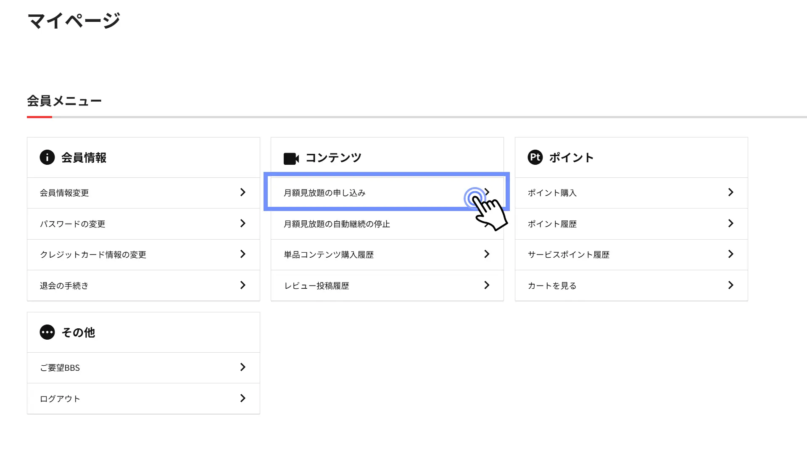The image size is (807, 454).
Task: Open ご要望BBS
Action: pos(143,368)
